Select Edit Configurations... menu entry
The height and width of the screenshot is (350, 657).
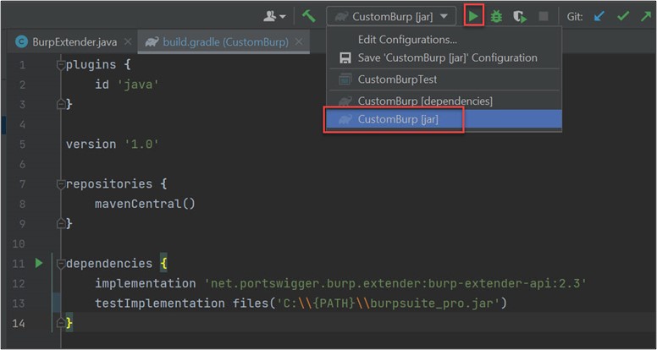(406, 39)
